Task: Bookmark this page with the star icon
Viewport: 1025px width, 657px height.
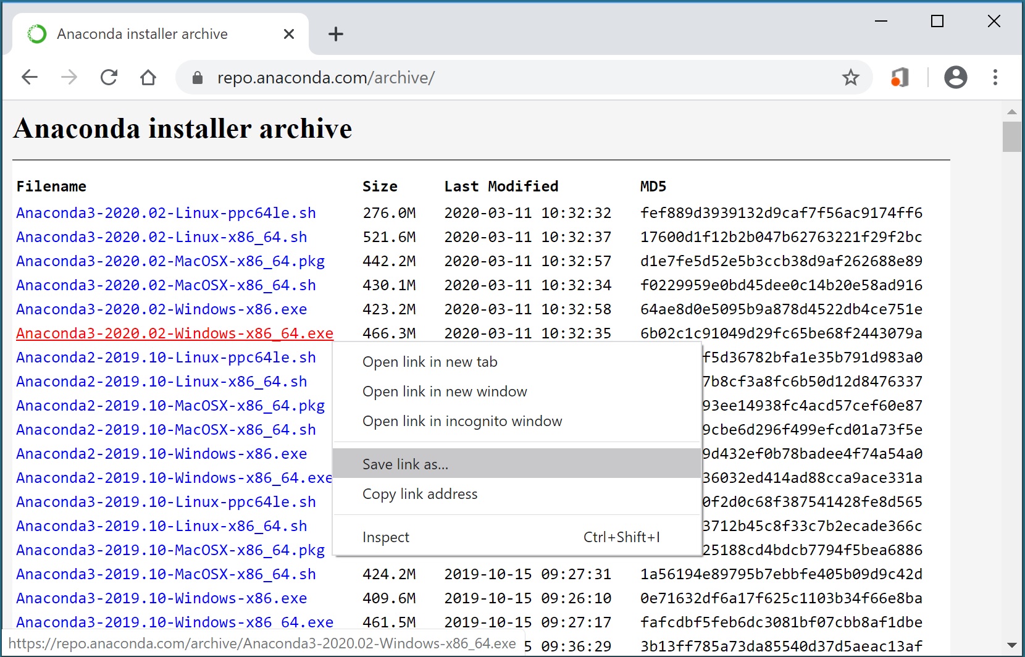Action: coord(850,77)
